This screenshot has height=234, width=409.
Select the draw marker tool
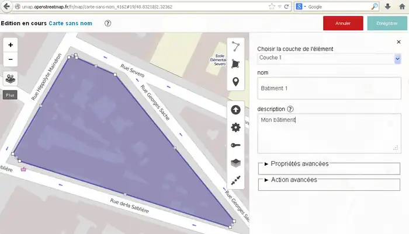click(235, 82)
